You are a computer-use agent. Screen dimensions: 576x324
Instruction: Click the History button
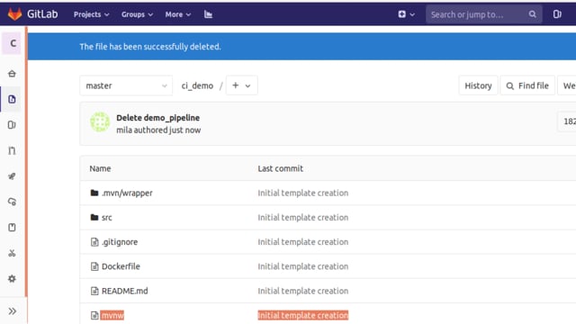point(478,85)
